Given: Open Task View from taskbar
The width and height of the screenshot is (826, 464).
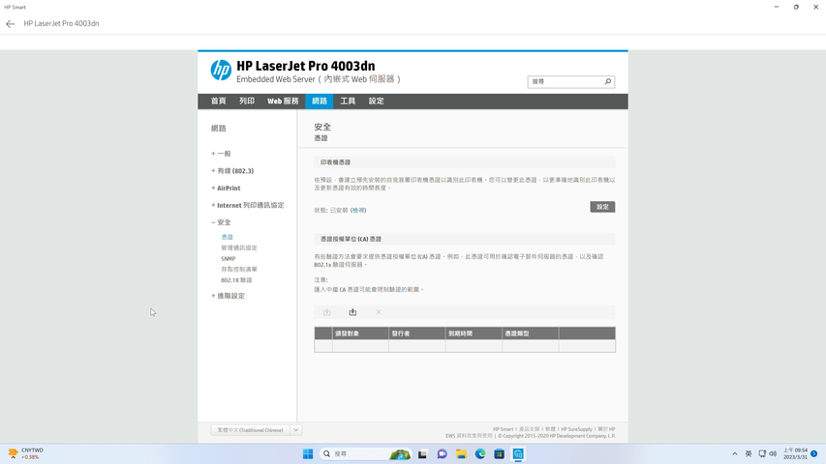Looking at the screenshot, I should pyautogui.click(x=422, y=454).
